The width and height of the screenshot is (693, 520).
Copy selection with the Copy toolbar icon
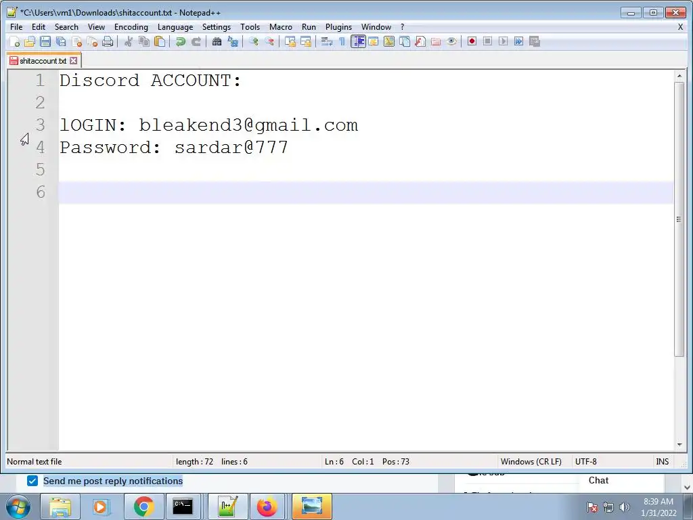point(144,41)
